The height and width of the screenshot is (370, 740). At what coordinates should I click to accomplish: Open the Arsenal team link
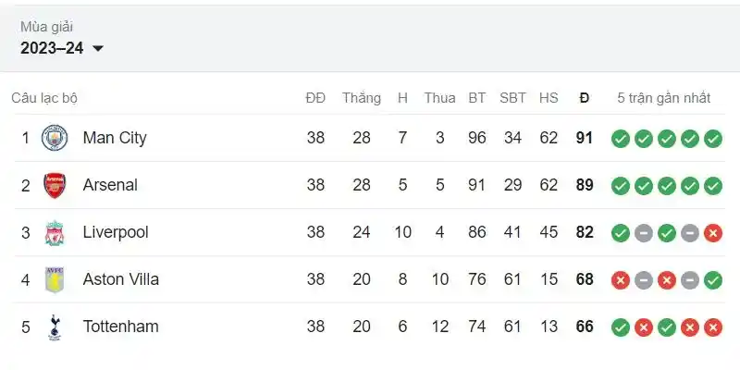click(110, 185)
